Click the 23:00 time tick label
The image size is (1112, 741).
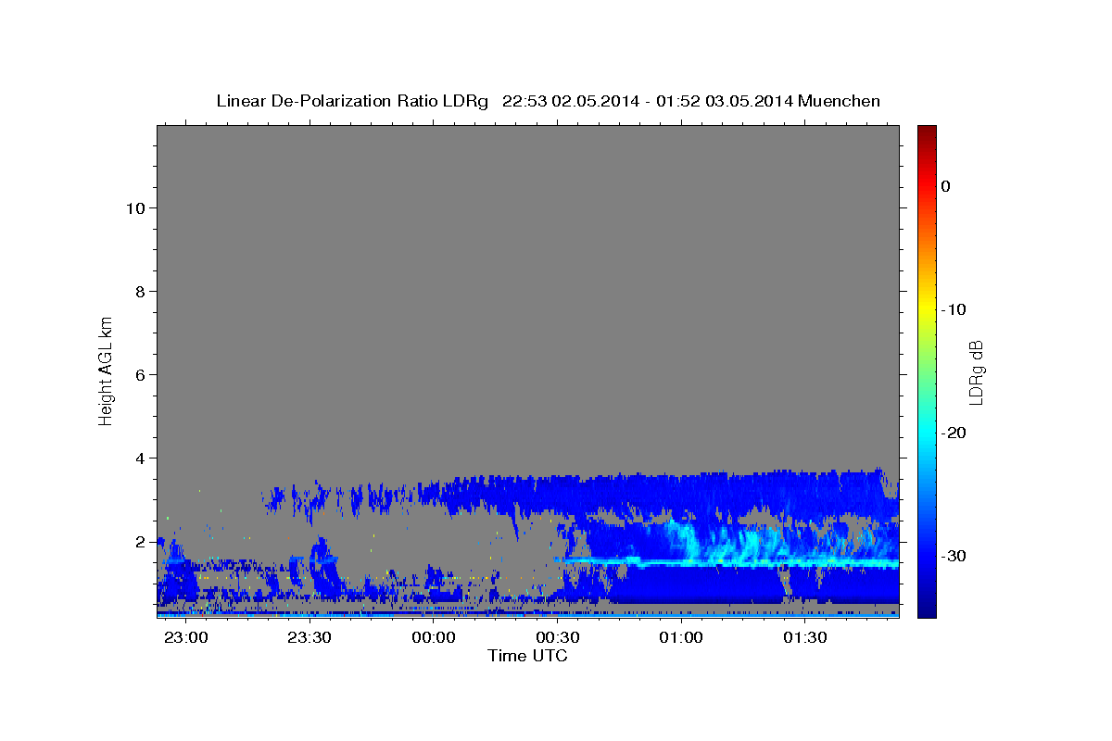pos(186,637)
